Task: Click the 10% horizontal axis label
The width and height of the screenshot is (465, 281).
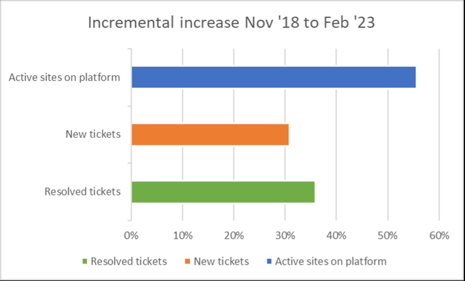Action: tap(182, 236)
